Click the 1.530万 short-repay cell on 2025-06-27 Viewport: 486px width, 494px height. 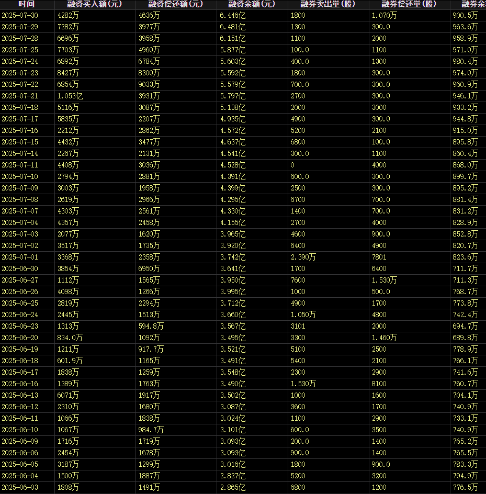tap(385, 280)
